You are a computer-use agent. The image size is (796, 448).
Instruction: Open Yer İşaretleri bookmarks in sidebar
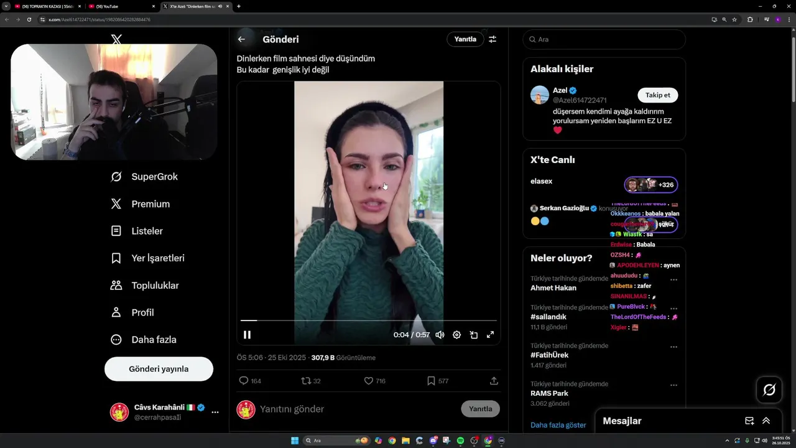(x=147, y=258)
